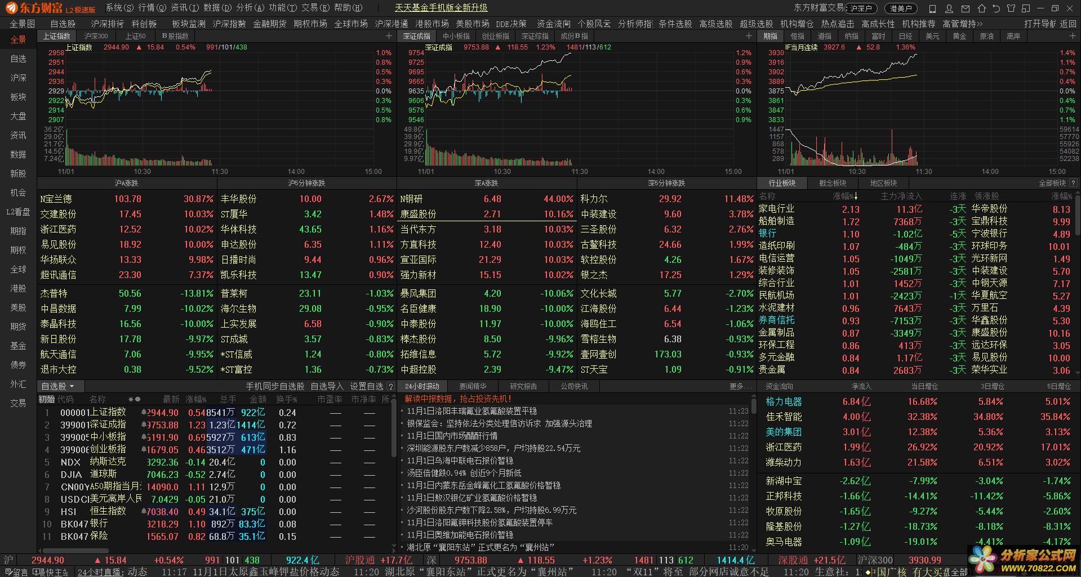1081x577 pixels.
Task: Open the 系统(S) menu
Action: (119, 8)
